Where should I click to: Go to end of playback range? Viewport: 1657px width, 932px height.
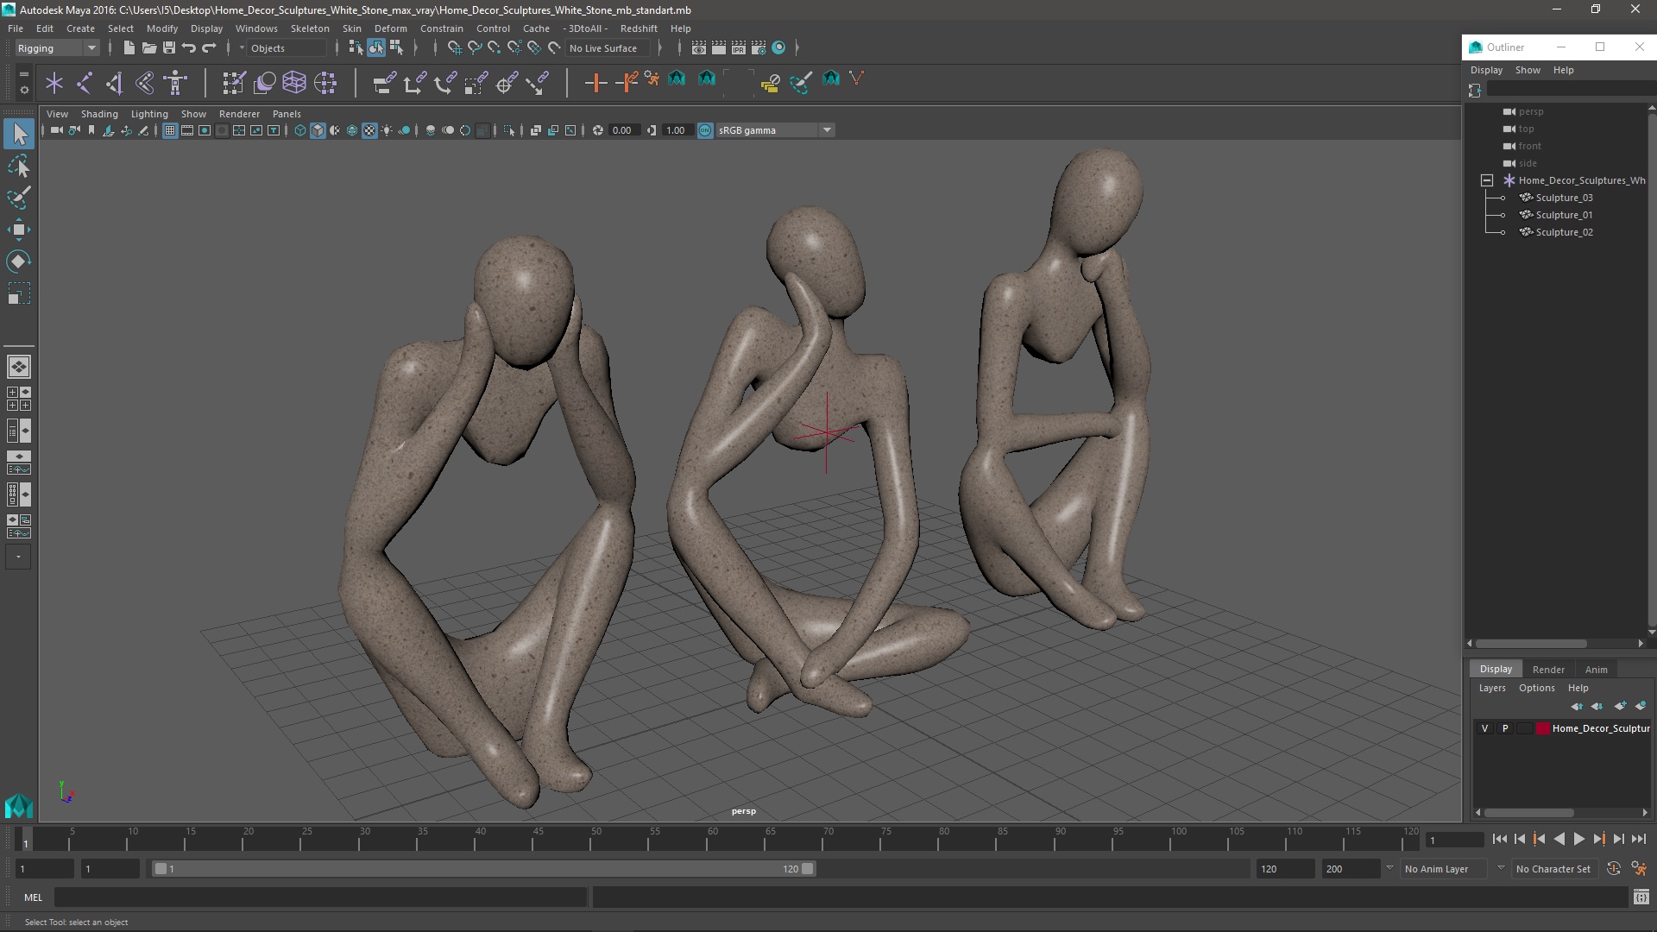[1639, 839]
